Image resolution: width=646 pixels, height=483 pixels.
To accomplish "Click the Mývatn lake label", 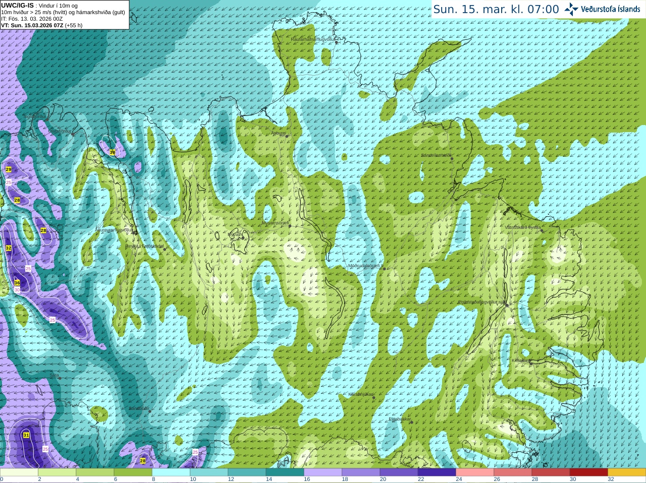I will coord(235,234).
